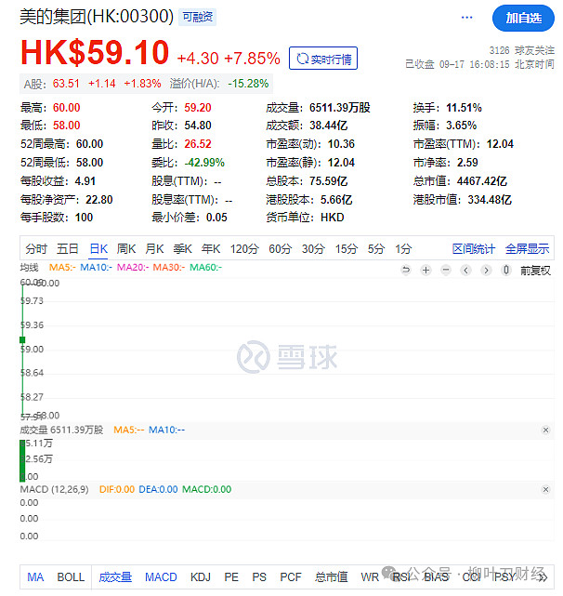Switch to the 30分 interval tab

(x=313, y=249)
